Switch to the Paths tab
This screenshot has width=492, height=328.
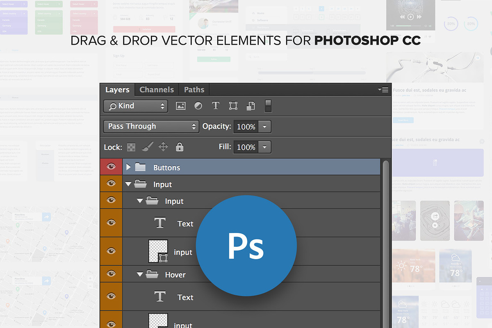[x=194, y=90]
